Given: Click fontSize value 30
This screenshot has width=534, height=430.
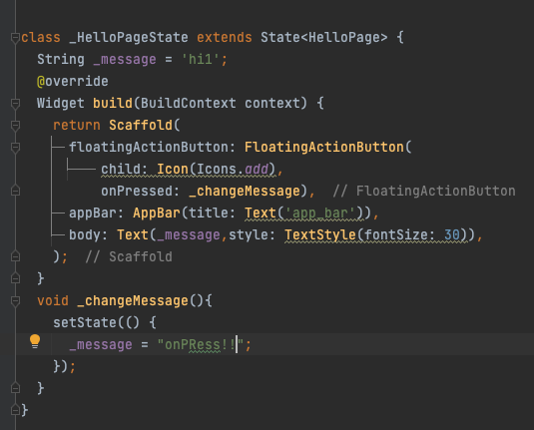Looking at the screenshot, I should [x=452, y=234].
